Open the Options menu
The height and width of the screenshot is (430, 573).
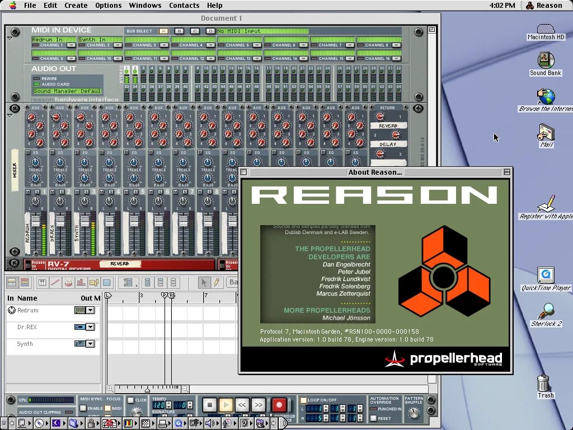point(108,5)
